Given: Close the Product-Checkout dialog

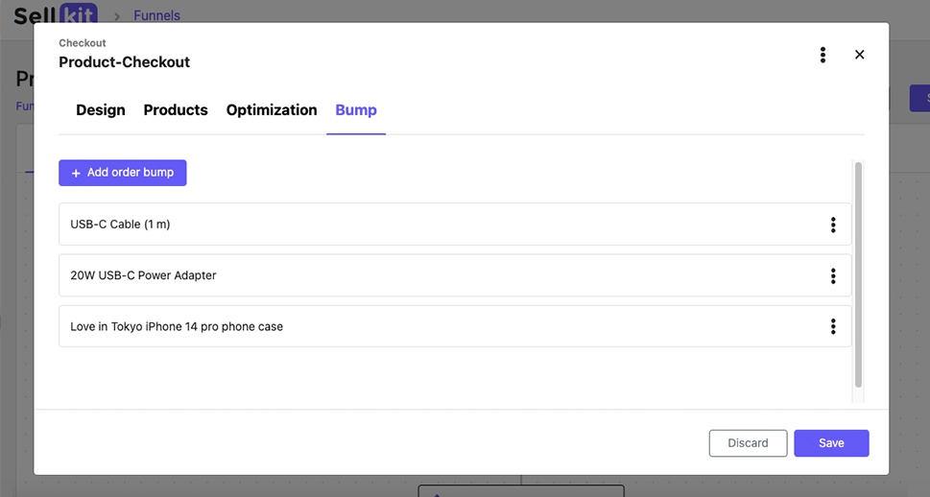Looking at the screenshot, I should coord(860,55).
